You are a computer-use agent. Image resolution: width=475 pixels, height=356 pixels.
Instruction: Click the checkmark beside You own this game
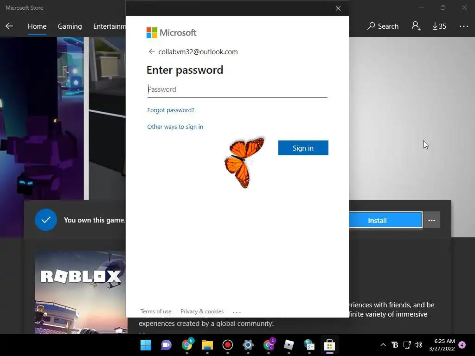click(46, 220)
